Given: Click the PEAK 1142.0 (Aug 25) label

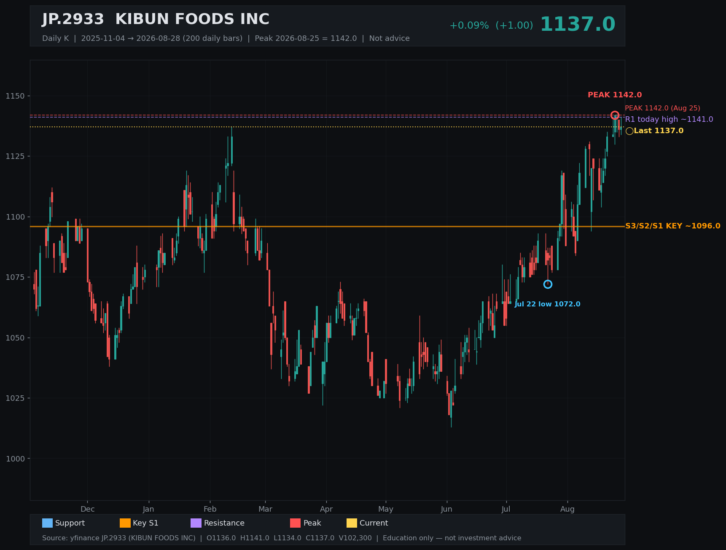Looking at the screenshot, I should [x=662, y=108].
